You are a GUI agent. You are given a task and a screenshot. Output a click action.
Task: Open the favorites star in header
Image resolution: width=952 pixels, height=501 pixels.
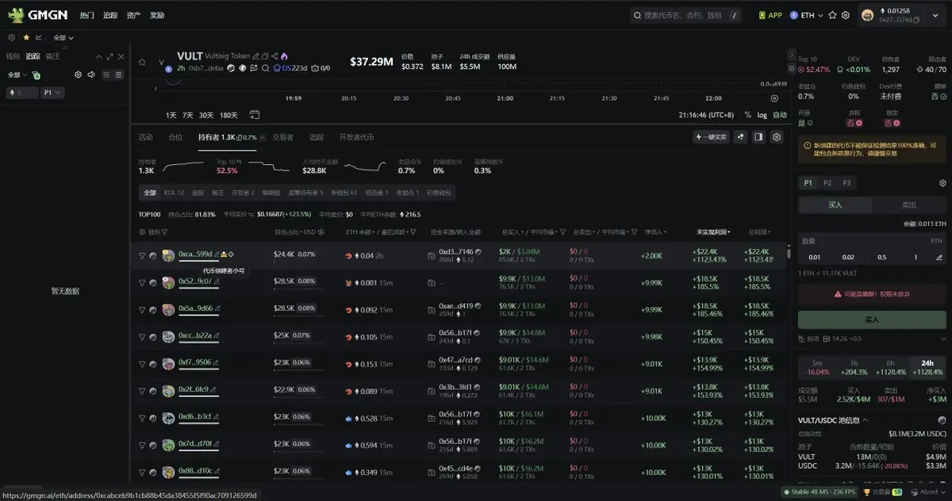click(832, 15)
